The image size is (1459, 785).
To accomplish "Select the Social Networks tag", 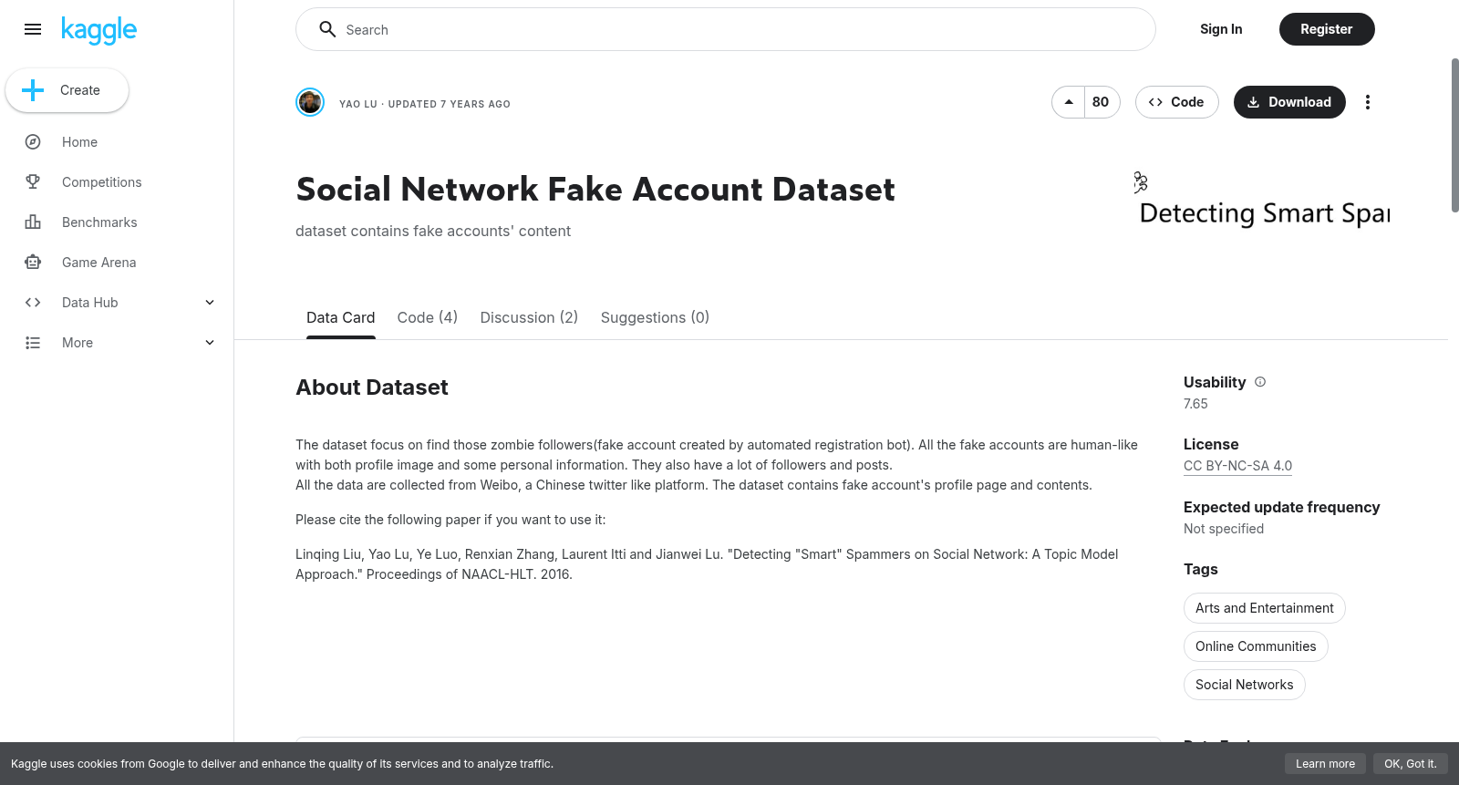I will click(1244, 685).
